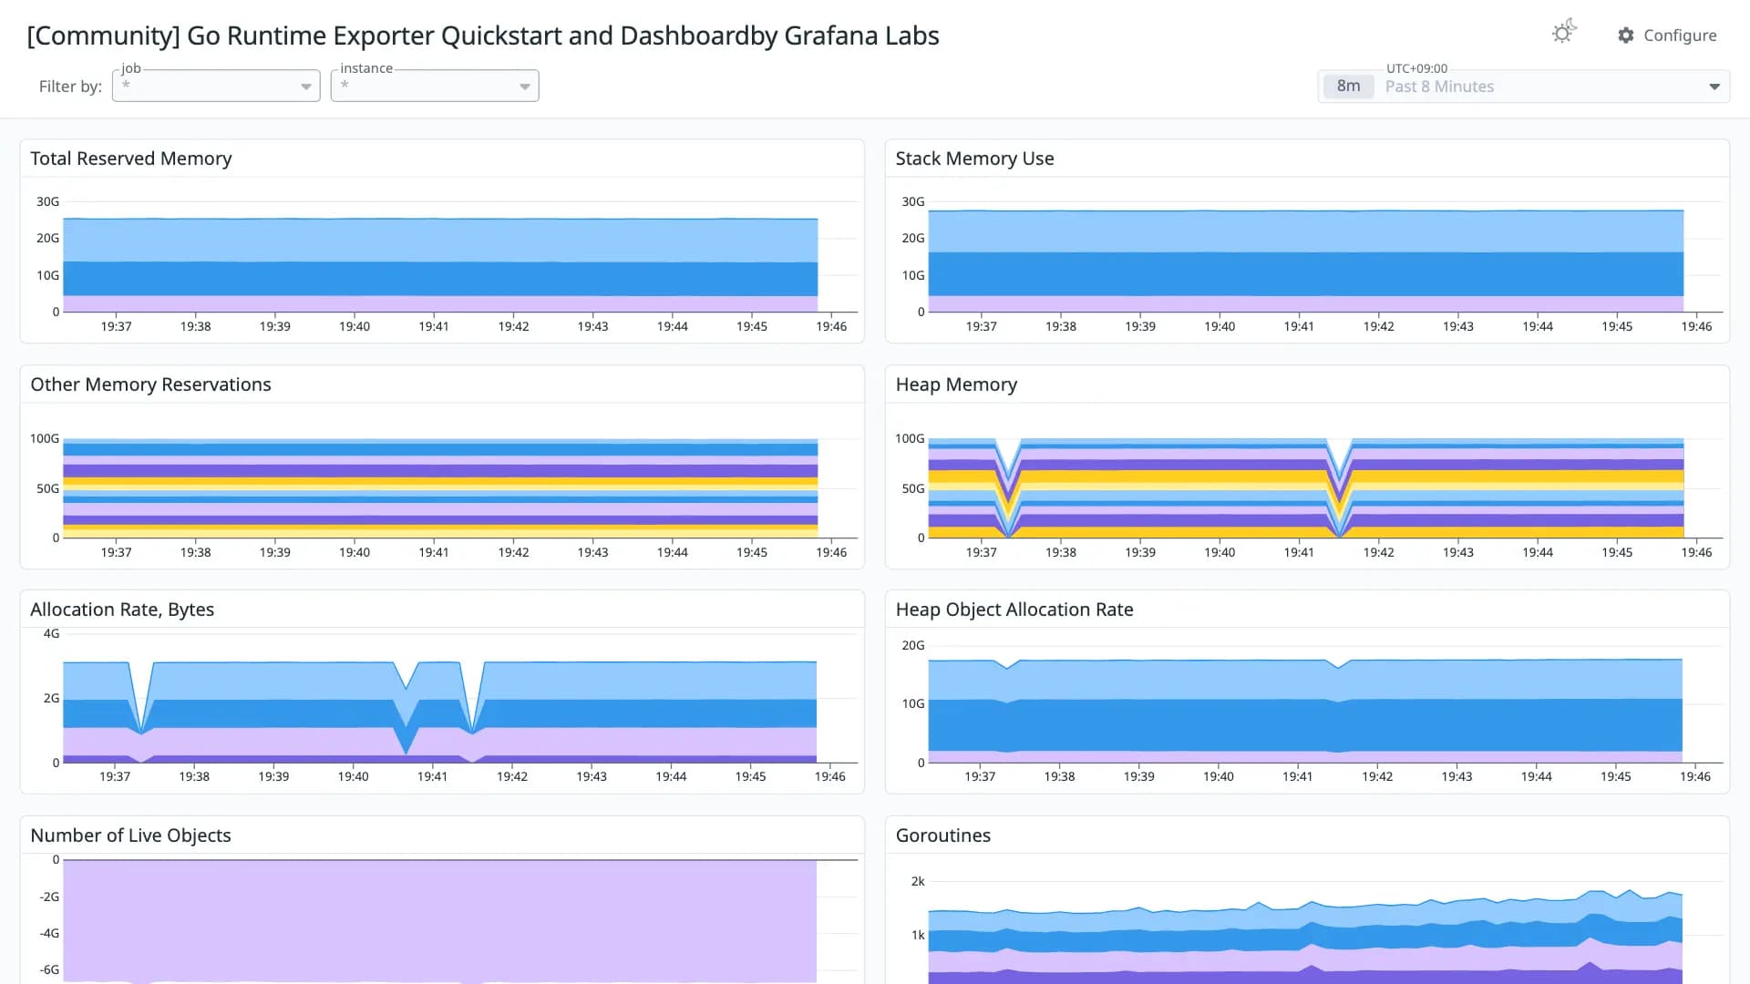Image resolution: width=1750 pixels, height=984 pixels.
Task: Open the Configure dashboard button
Action: tap(1667, 35)
